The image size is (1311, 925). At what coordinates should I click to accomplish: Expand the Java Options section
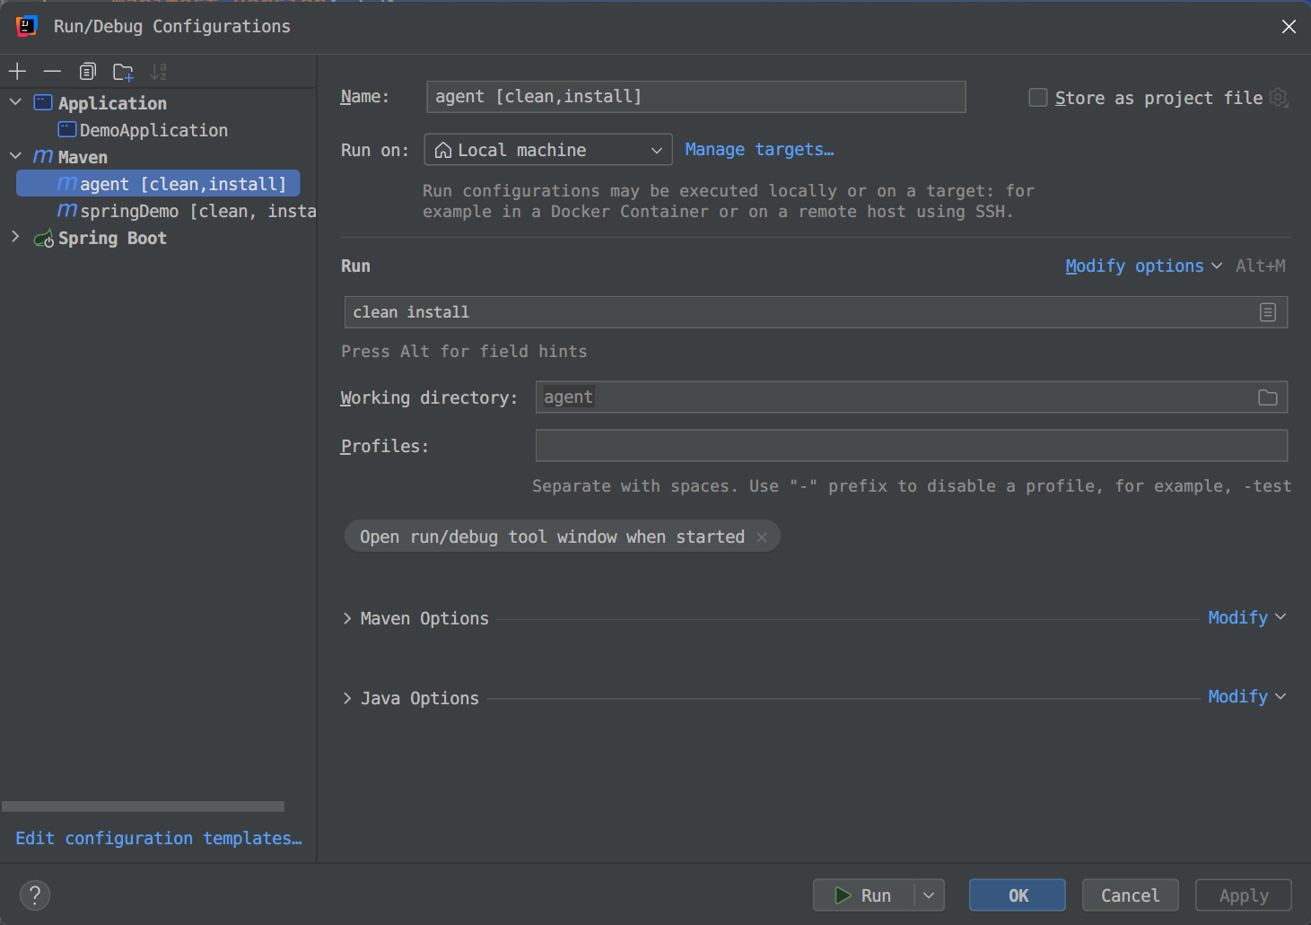[347, 698]
